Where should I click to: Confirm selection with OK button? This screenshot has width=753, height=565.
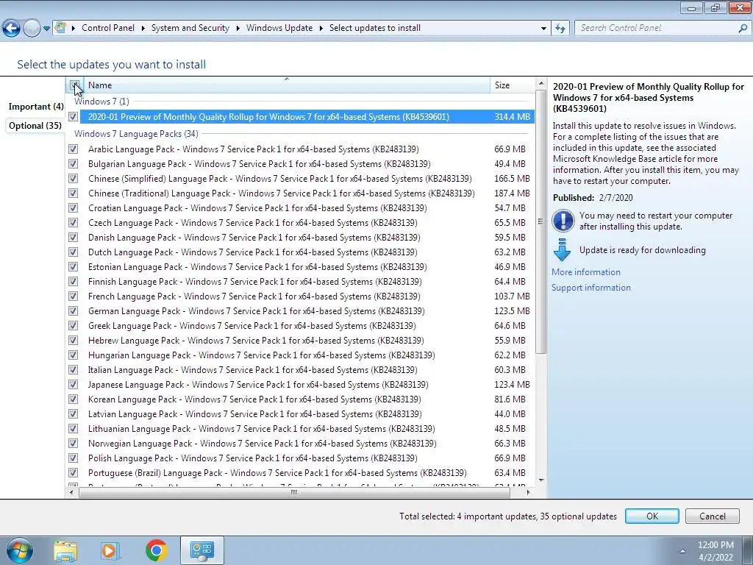[652, 516]
